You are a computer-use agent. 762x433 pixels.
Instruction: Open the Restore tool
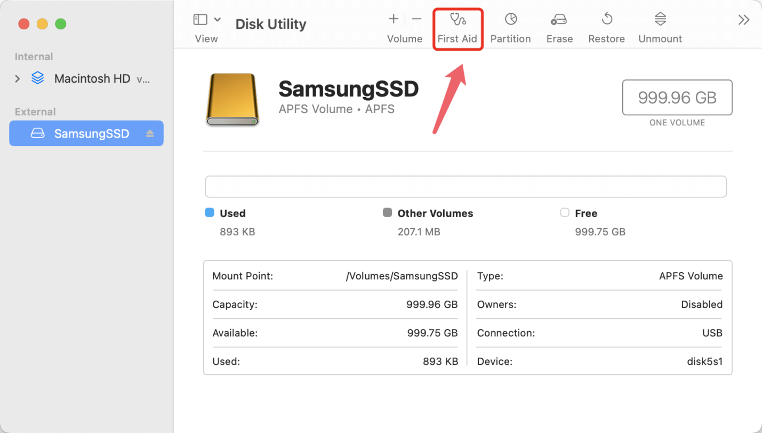pos(606,27)
